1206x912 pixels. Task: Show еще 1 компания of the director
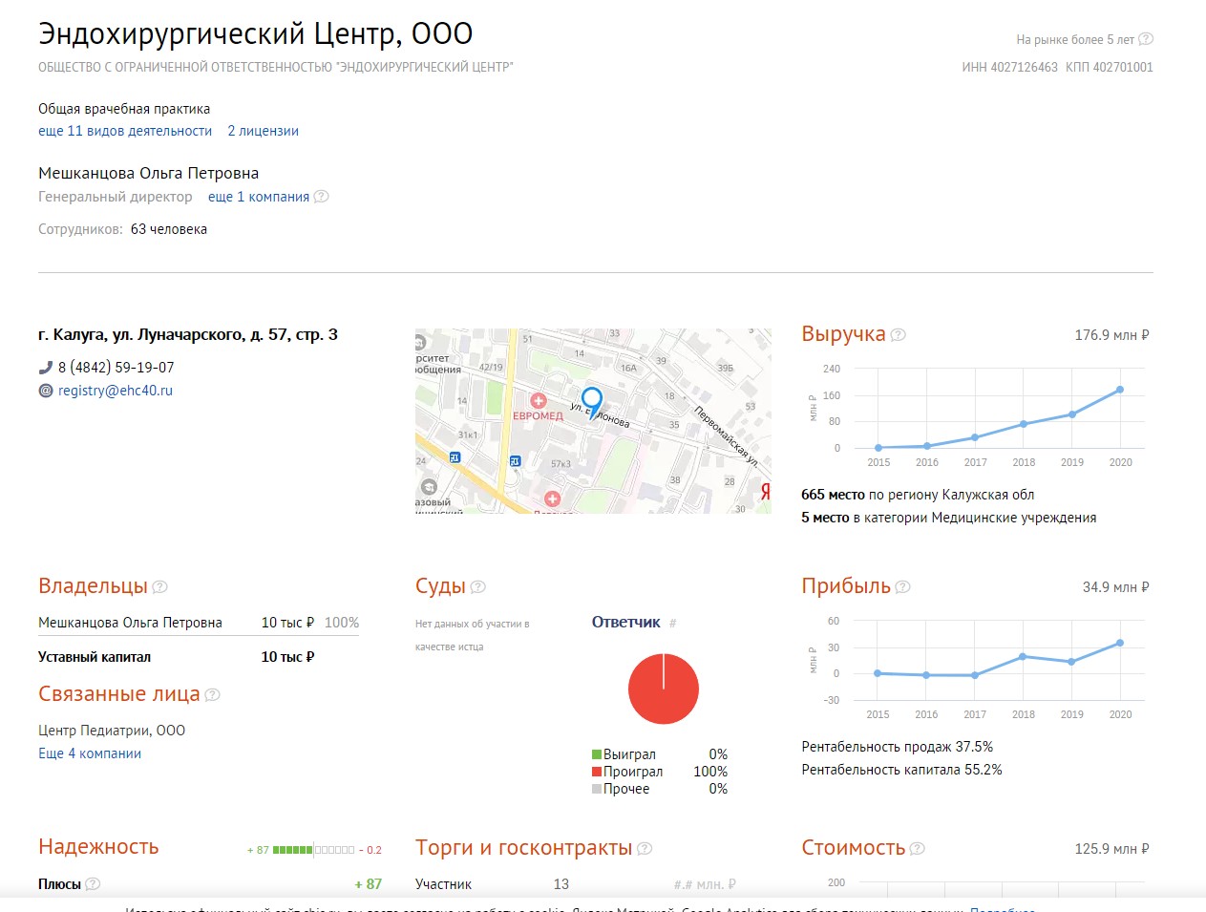tap(259, 197)
